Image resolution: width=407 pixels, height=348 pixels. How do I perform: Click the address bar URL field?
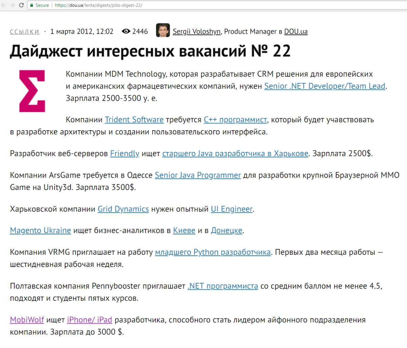point(203,5)
